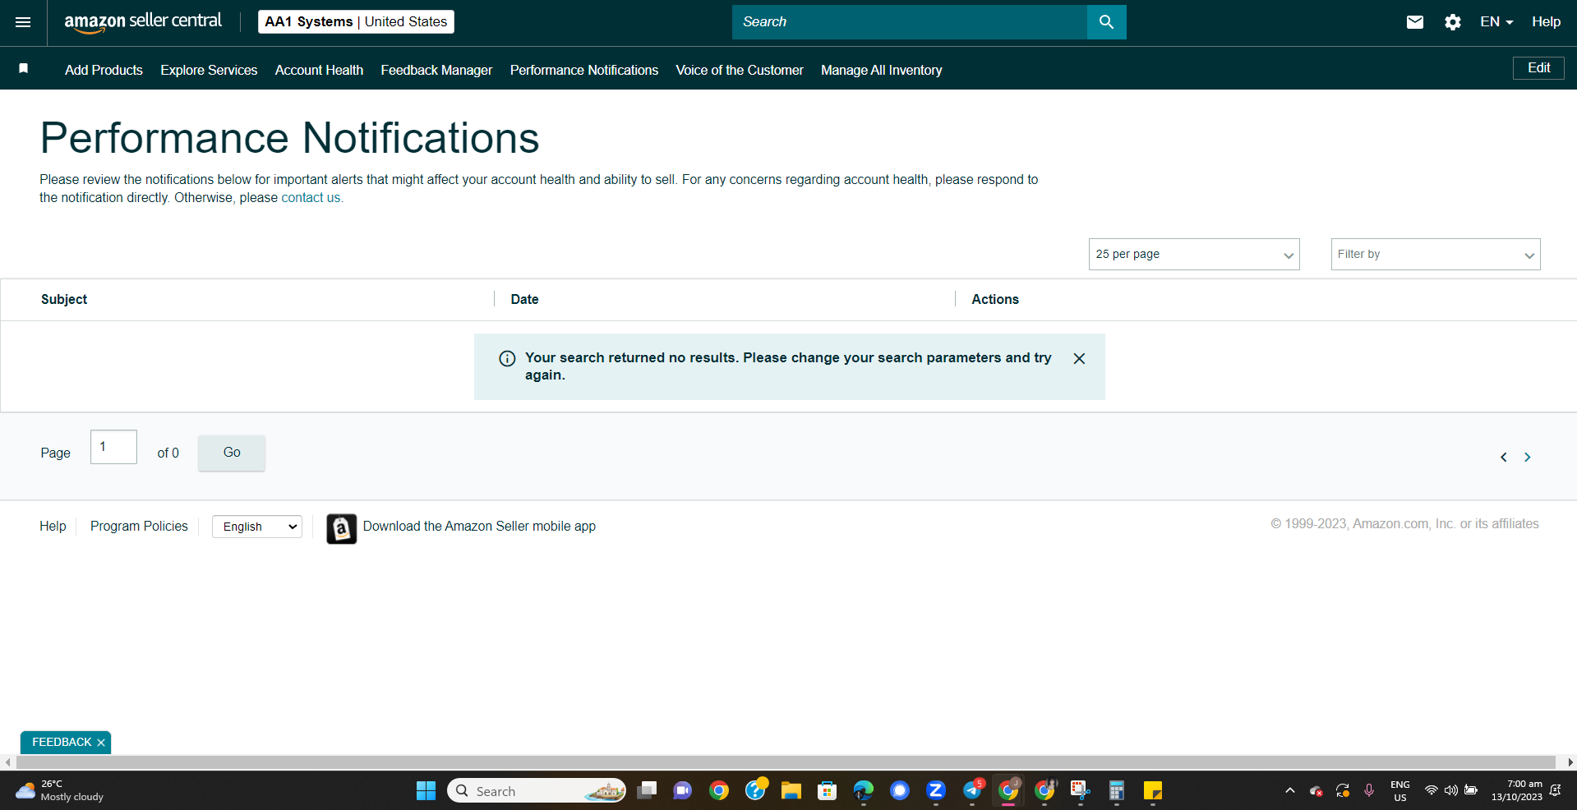The image size is (1577, 810).
Task: Open the Filter by dropdown
Action: [1436, 255]
